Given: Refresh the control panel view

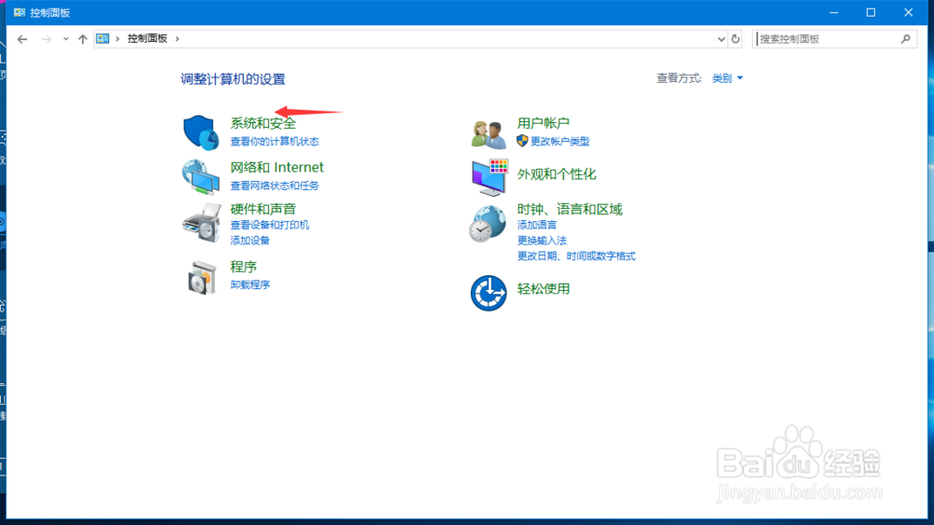Looking at the screenshot, I should point(736,38).
